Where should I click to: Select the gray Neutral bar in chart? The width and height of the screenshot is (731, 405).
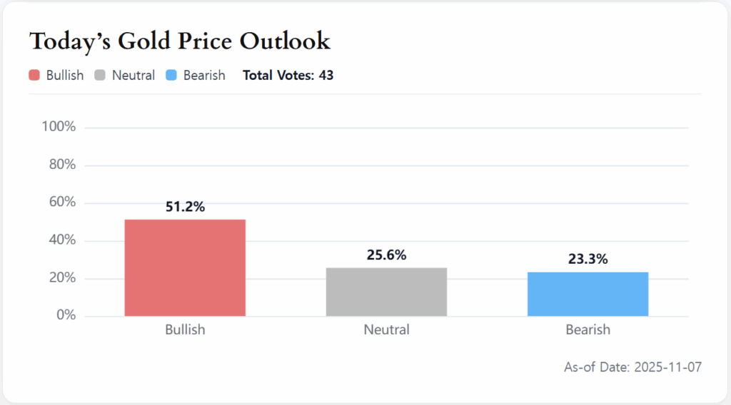click(386, 292)
